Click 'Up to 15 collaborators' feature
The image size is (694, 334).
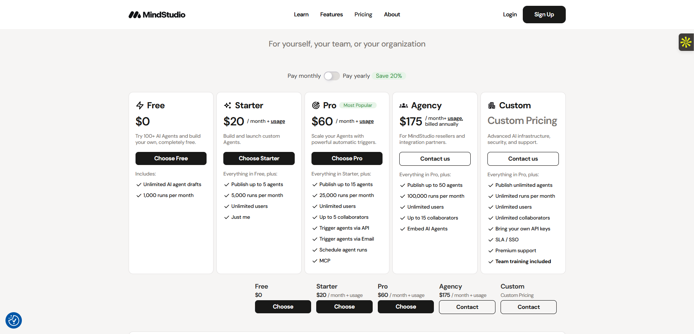[433, 218]
